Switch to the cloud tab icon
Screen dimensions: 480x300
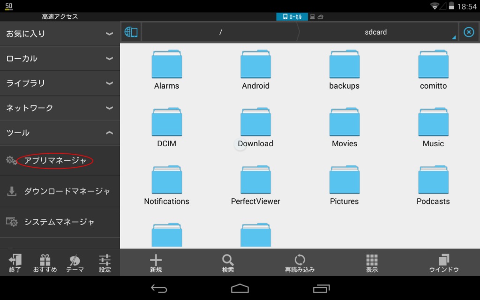[x=321, y=16]
